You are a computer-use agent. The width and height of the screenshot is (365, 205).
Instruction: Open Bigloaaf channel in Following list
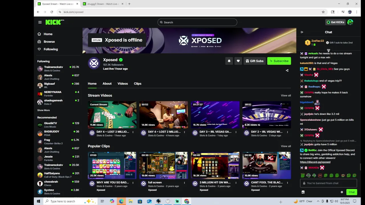[x=58, y=85]
